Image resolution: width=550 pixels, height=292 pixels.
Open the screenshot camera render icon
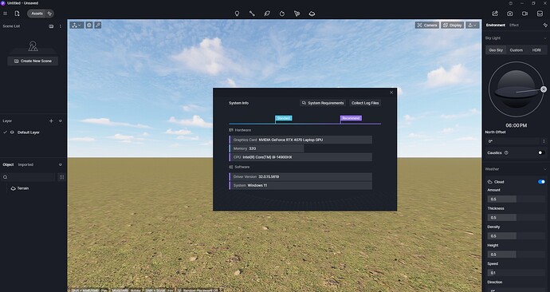click(x=509, y=14)
